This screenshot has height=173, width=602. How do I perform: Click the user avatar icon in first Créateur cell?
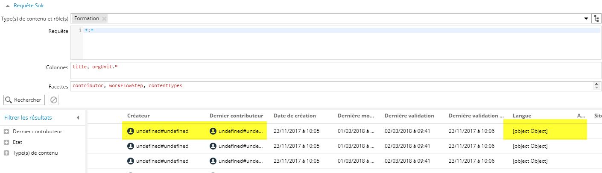tap(131, 131)
